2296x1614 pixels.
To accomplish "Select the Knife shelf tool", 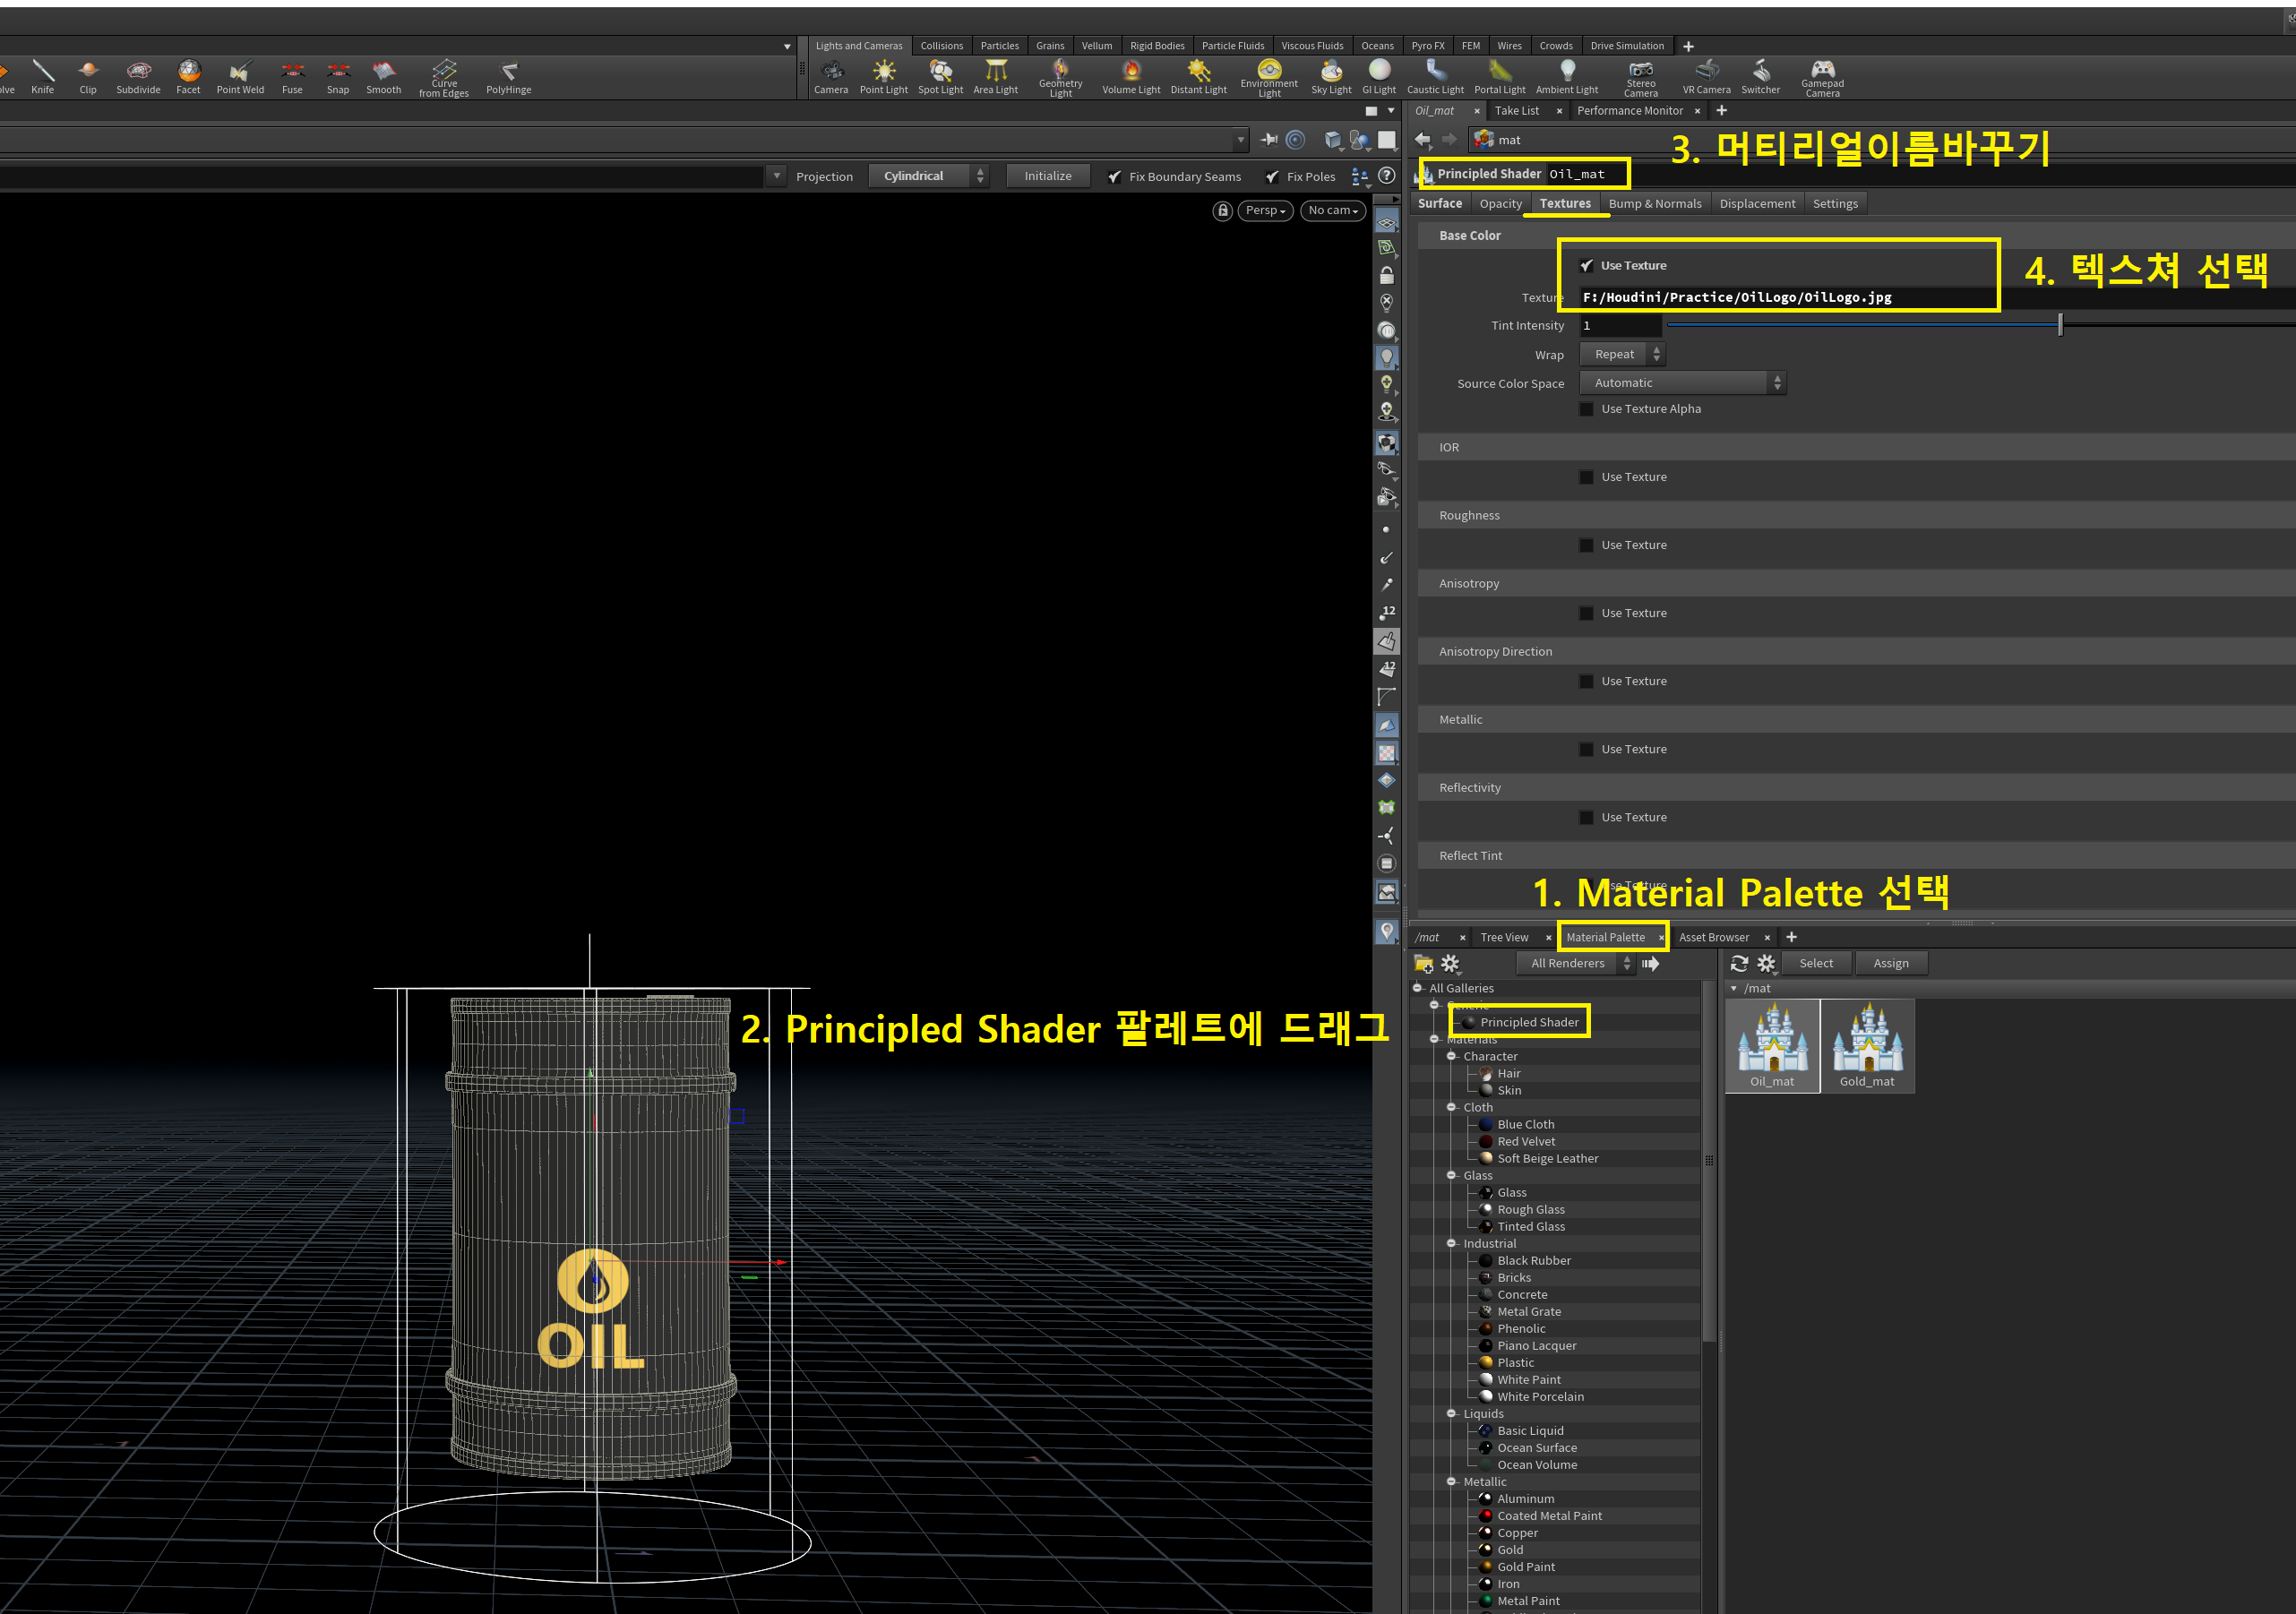I will [42, 75].
